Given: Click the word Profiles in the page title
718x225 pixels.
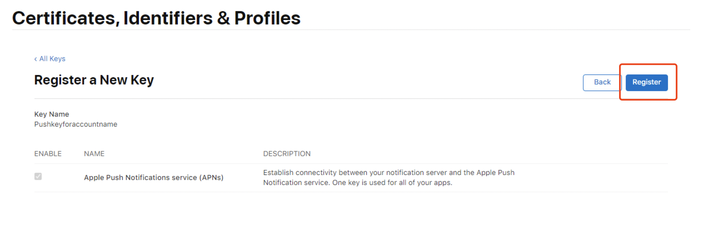Looking at the screenshot, I should point(267,18).
